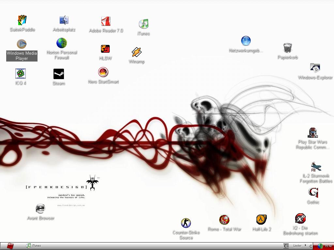The image size is (334, 250).
Task: Click the Windows Media Player icon
Action: pyautogui.click(x=22, y=44)
